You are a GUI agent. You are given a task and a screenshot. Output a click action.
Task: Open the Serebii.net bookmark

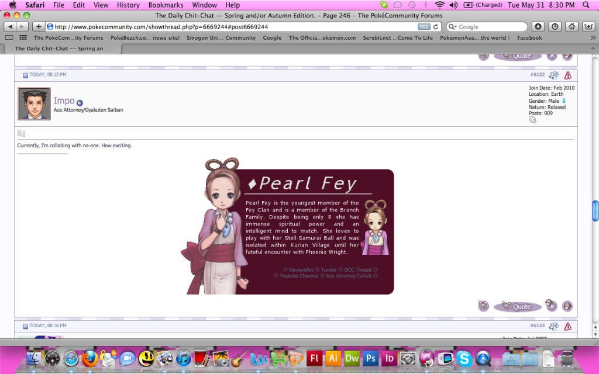[398, 38]
